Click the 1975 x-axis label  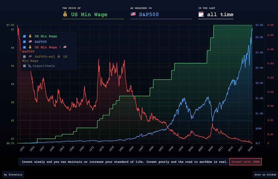(x=101, y=149)
